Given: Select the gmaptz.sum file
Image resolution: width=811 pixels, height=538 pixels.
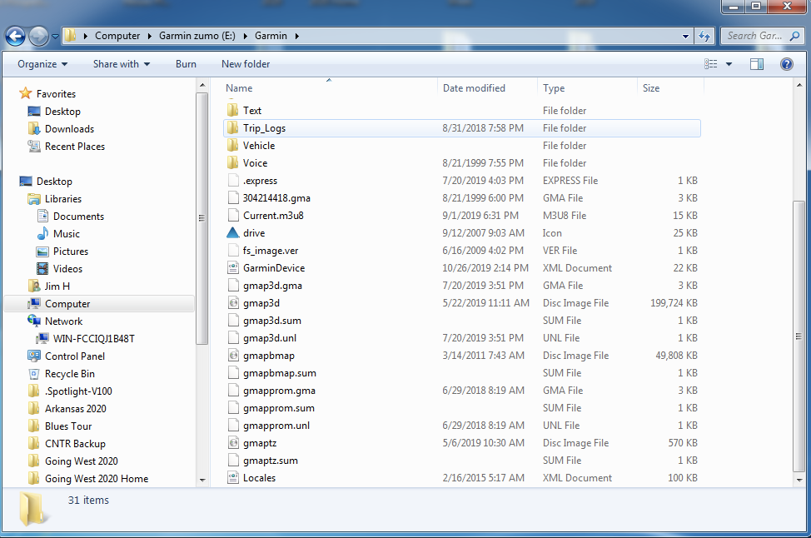Looking at the screenshot, I should click(271, 461).
